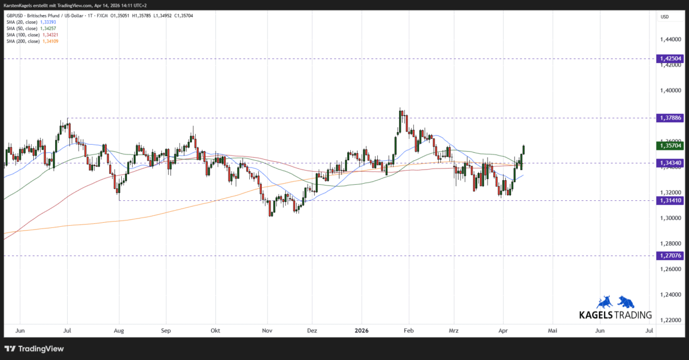Open the USD price scale unit menu
The image size is (689, 360).
(x=664, y=16)
